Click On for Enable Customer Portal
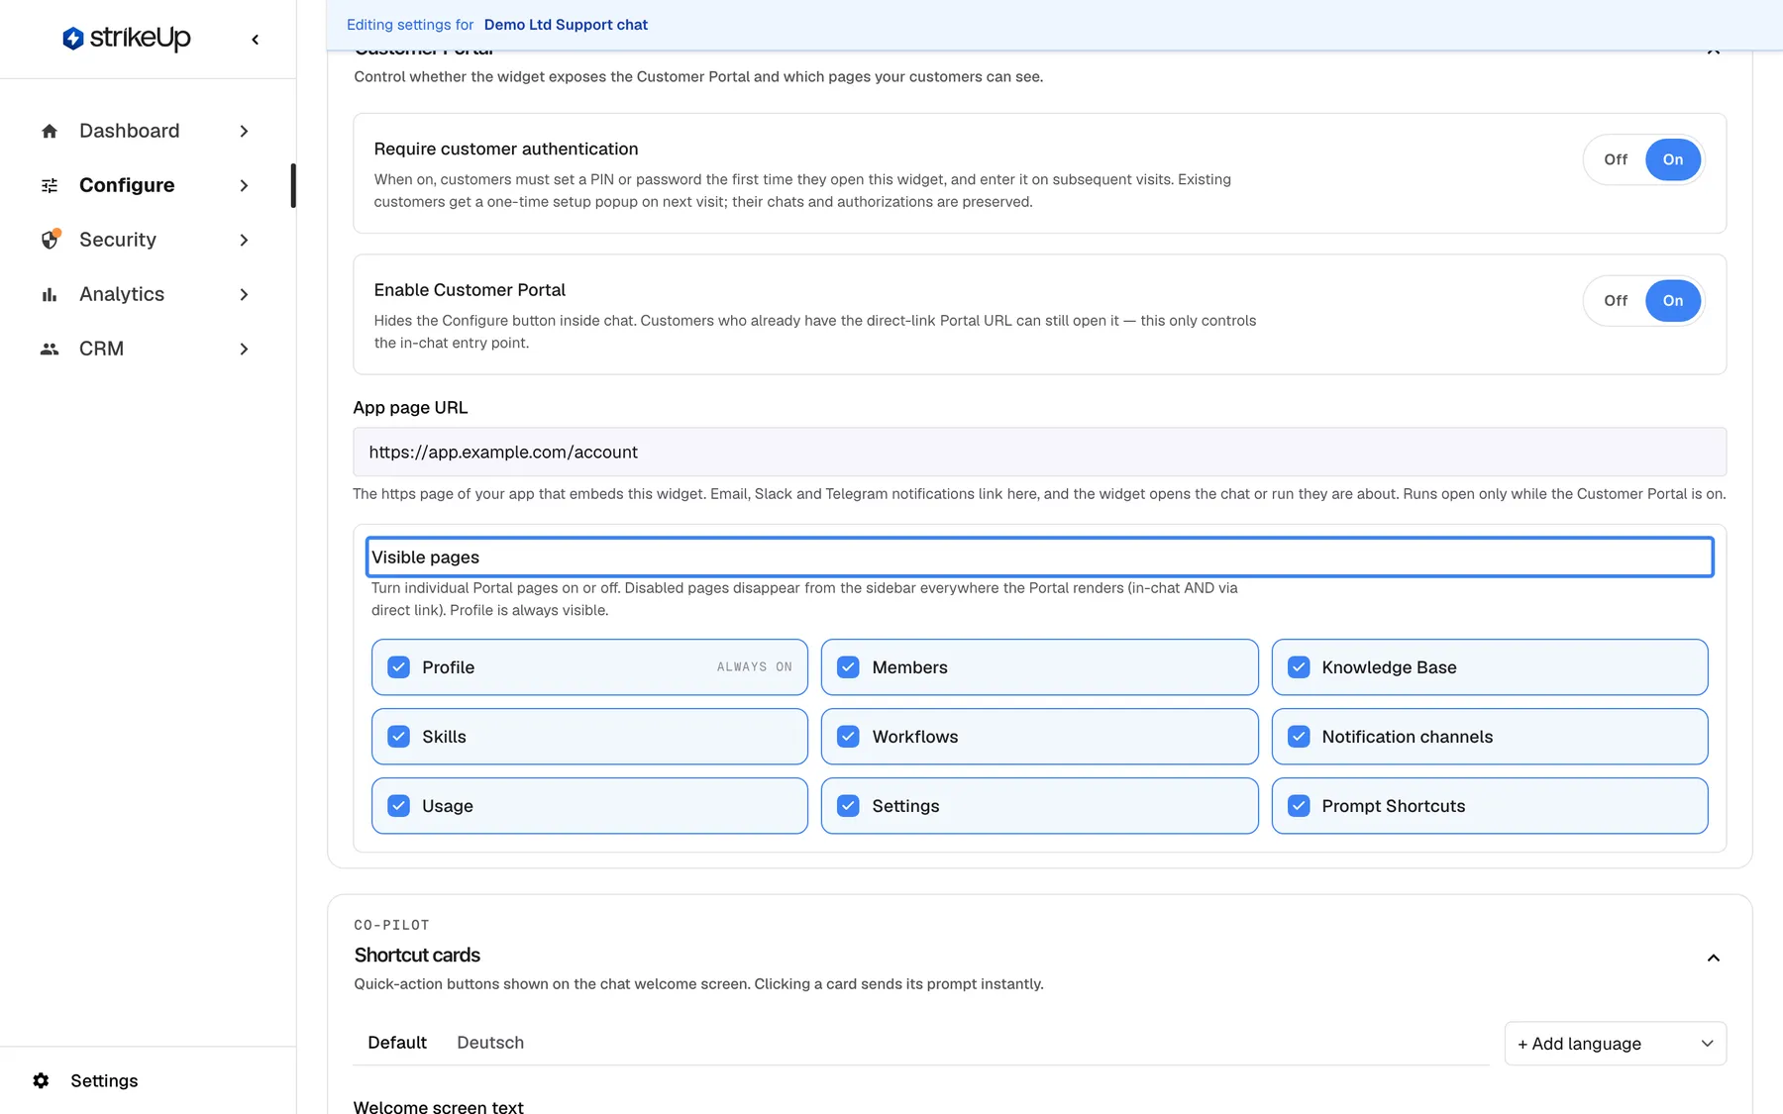The image size is (1783, 1114). coord(1673,301)
